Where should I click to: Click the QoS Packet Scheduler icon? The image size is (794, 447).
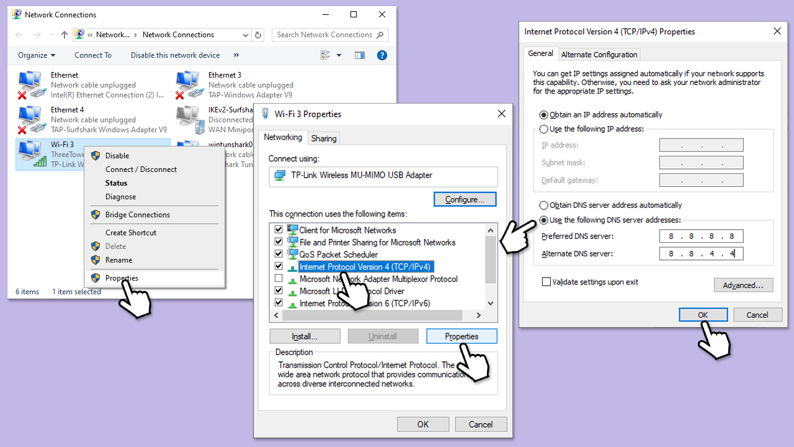coord(292,254)
